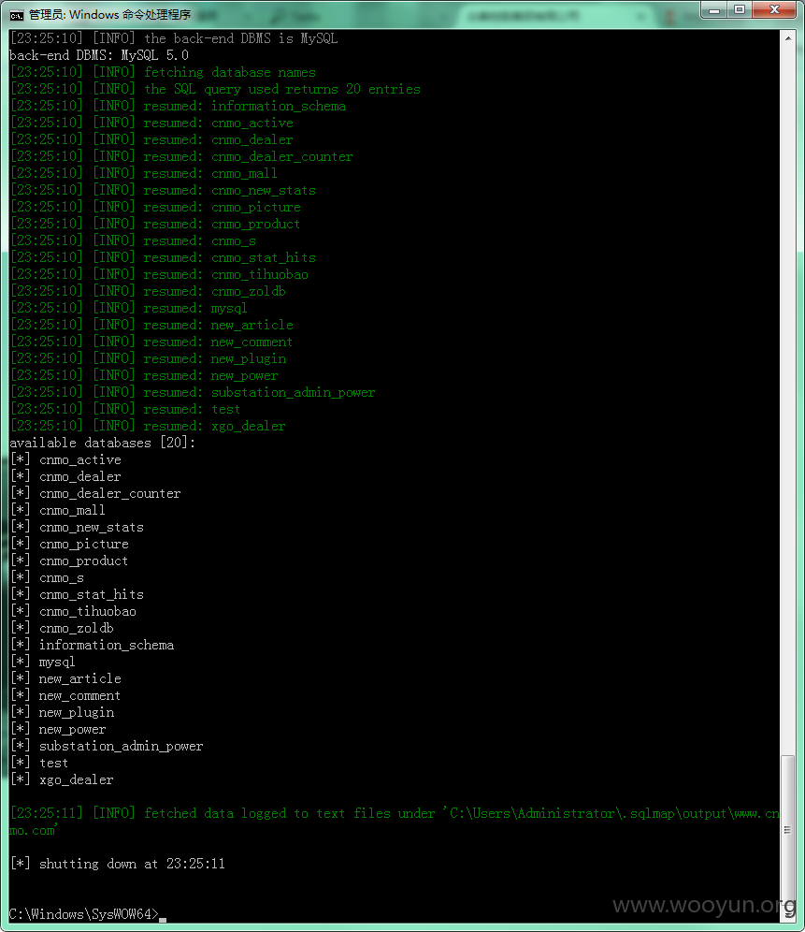
Task: Click '[*] cnmo_dealer' list entry
Action: click(x=66, y=476)
